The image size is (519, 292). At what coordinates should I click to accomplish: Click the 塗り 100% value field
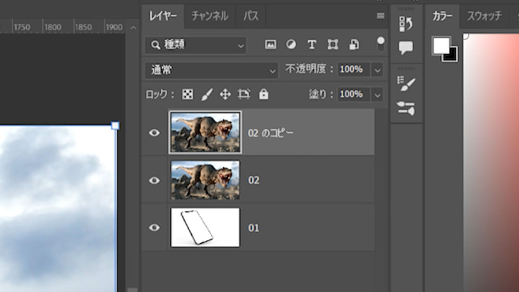pyautogui.click(x=354, y=94)
